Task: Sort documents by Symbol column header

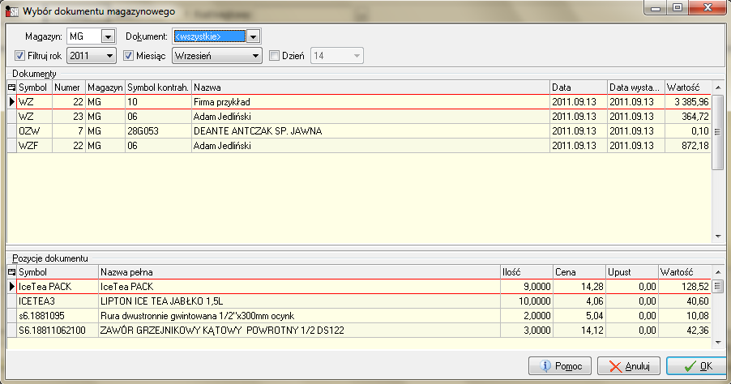Action: (x=35, y=87)
